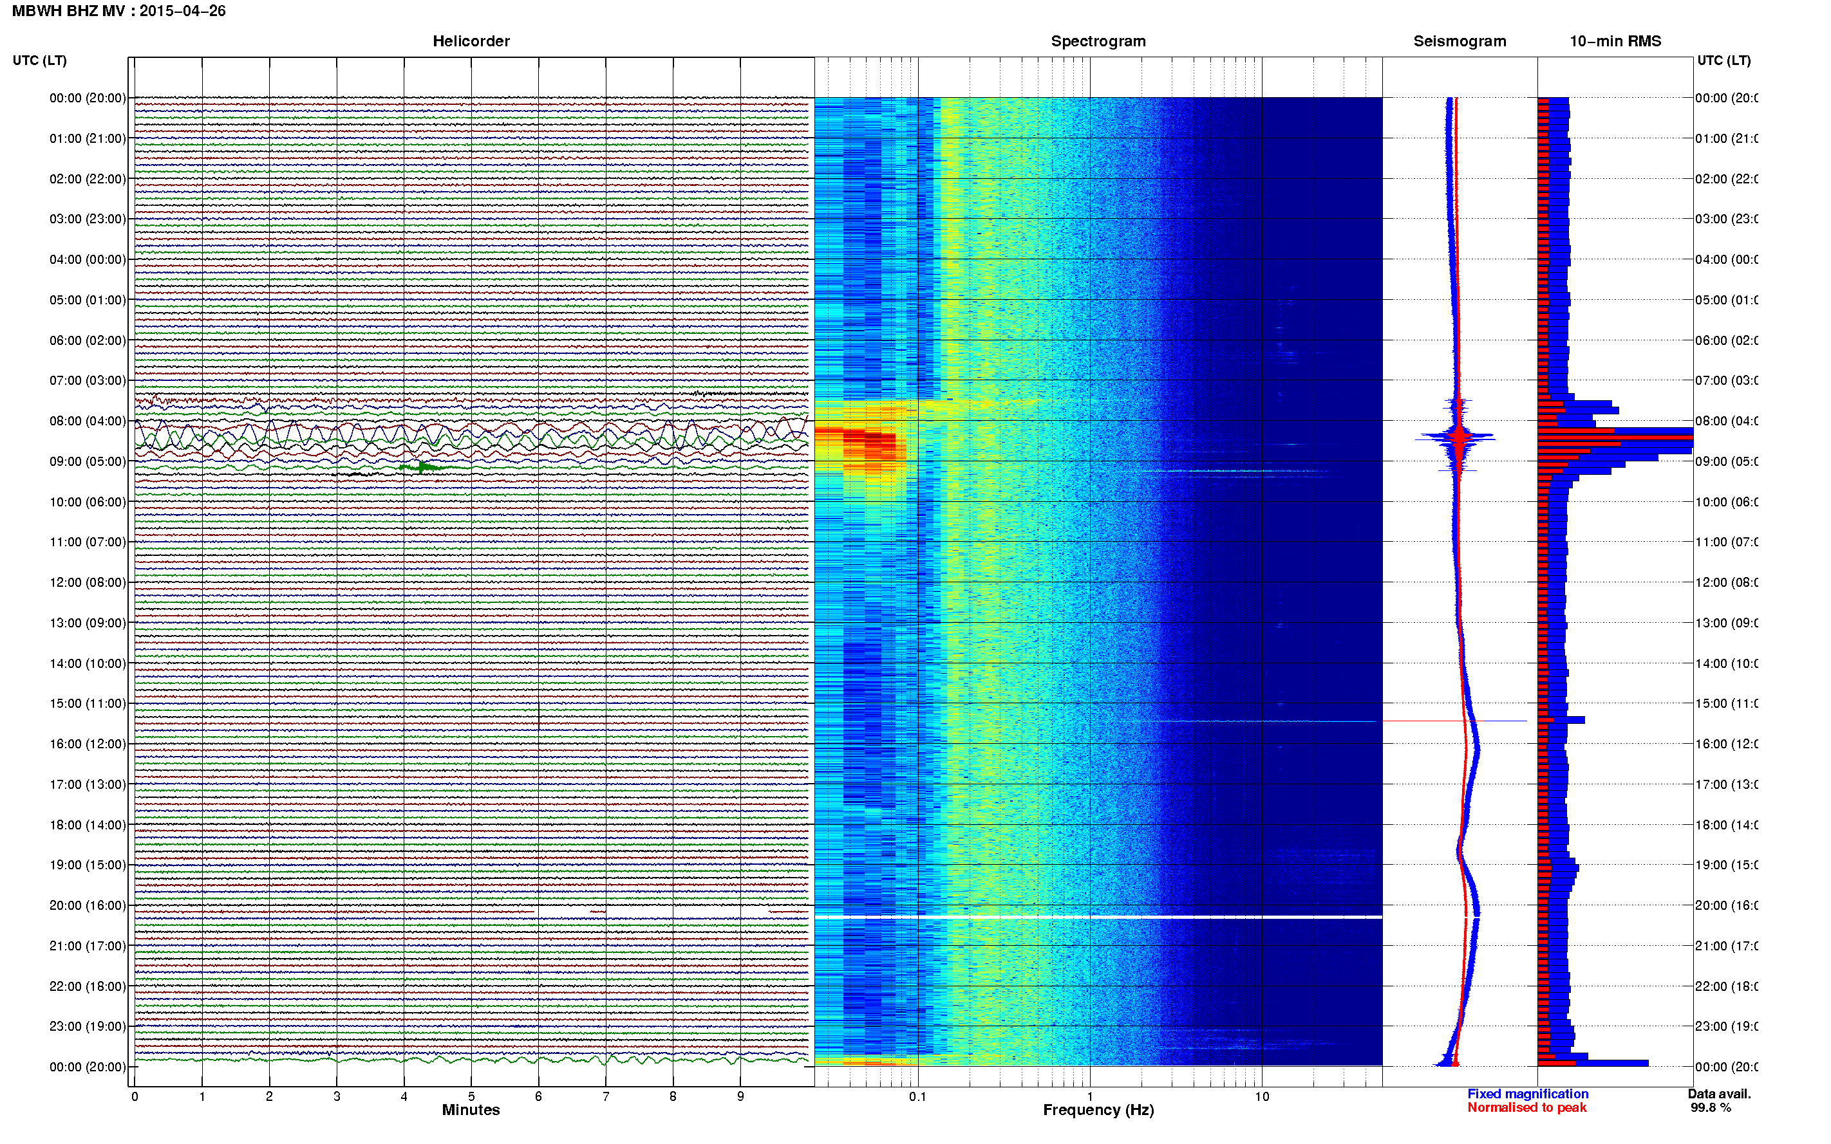
Task: Click tick 9 on the Minutes axis
Action: point(740,1096)
